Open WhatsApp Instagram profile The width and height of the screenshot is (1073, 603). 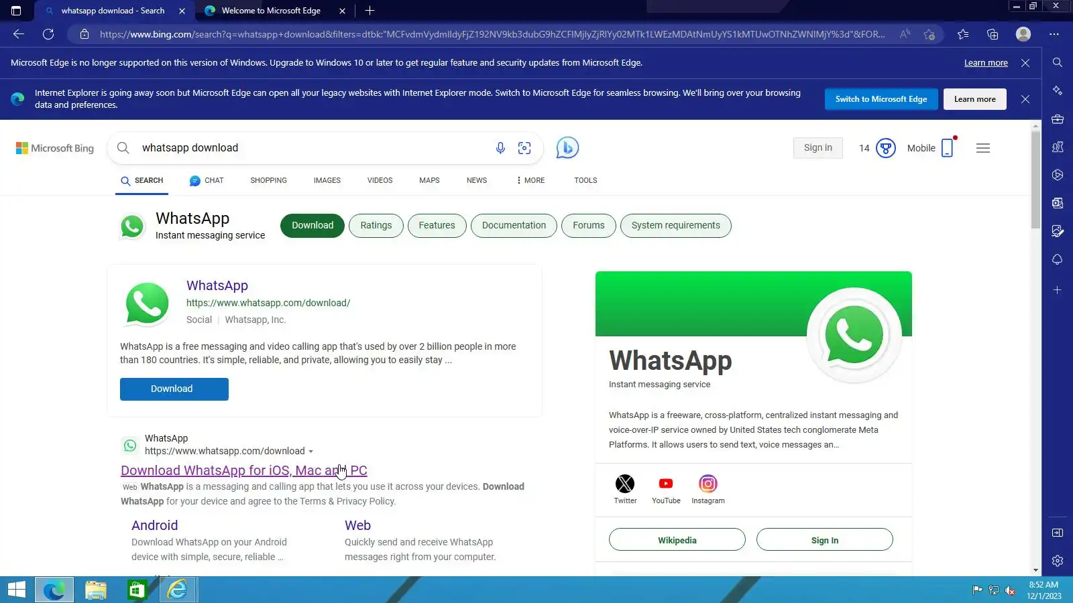708,489
